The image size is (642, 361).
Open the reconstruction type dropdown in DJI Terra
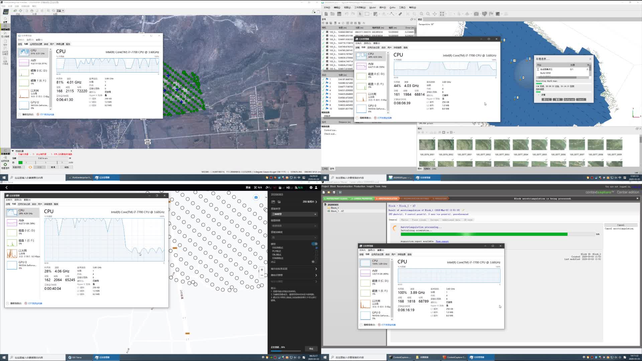click(294, 214)
